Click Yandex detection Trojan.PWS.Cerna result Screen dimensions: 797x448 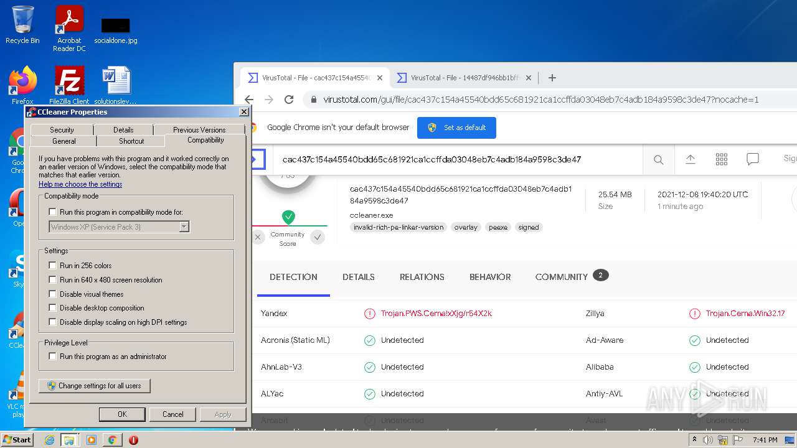[436, 314]
